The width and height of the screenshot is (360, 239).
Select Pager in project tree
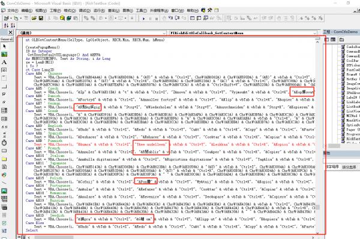pos(350,129)
